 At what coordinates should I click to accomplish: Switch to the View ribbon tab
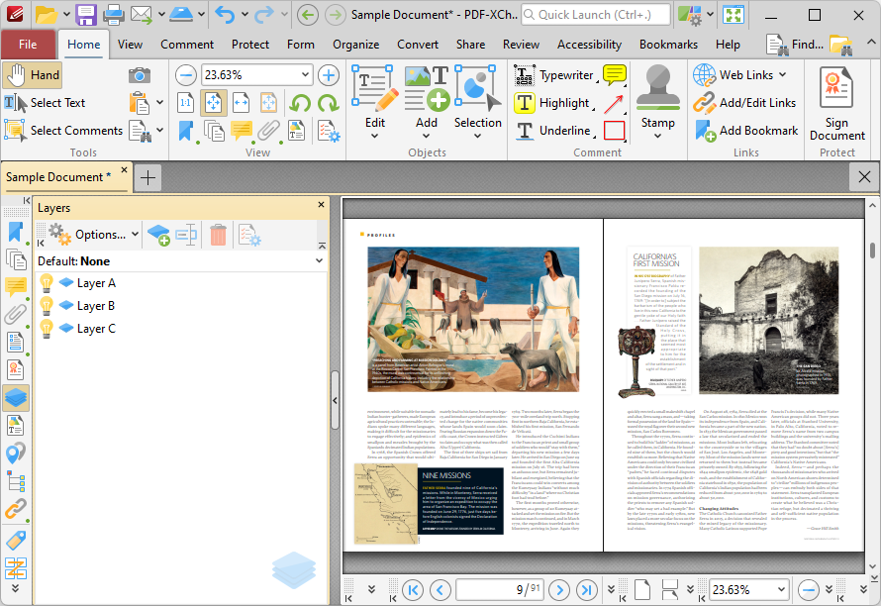[130, 45]
